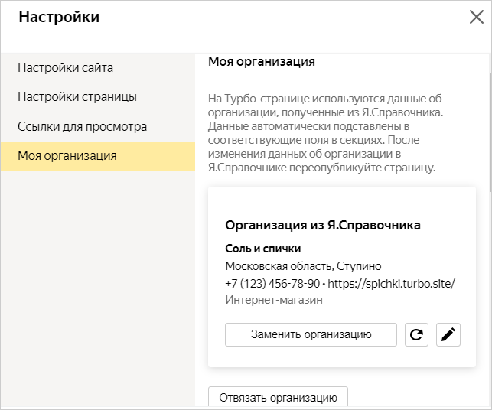Click the organization name Соль и спички
The image size is (492, 410).
coord(262,249)
